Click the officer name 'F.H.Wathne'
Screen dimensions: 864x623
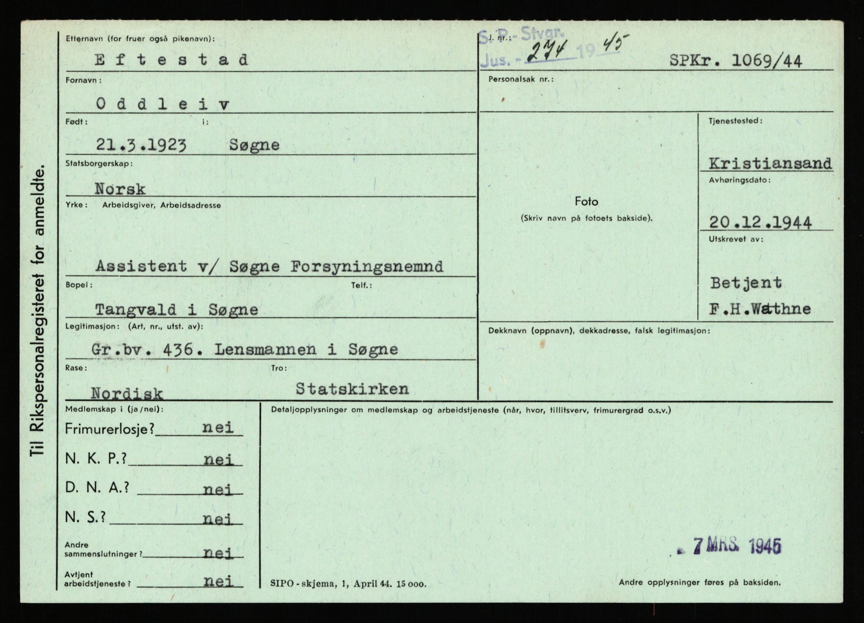point(760,309)
